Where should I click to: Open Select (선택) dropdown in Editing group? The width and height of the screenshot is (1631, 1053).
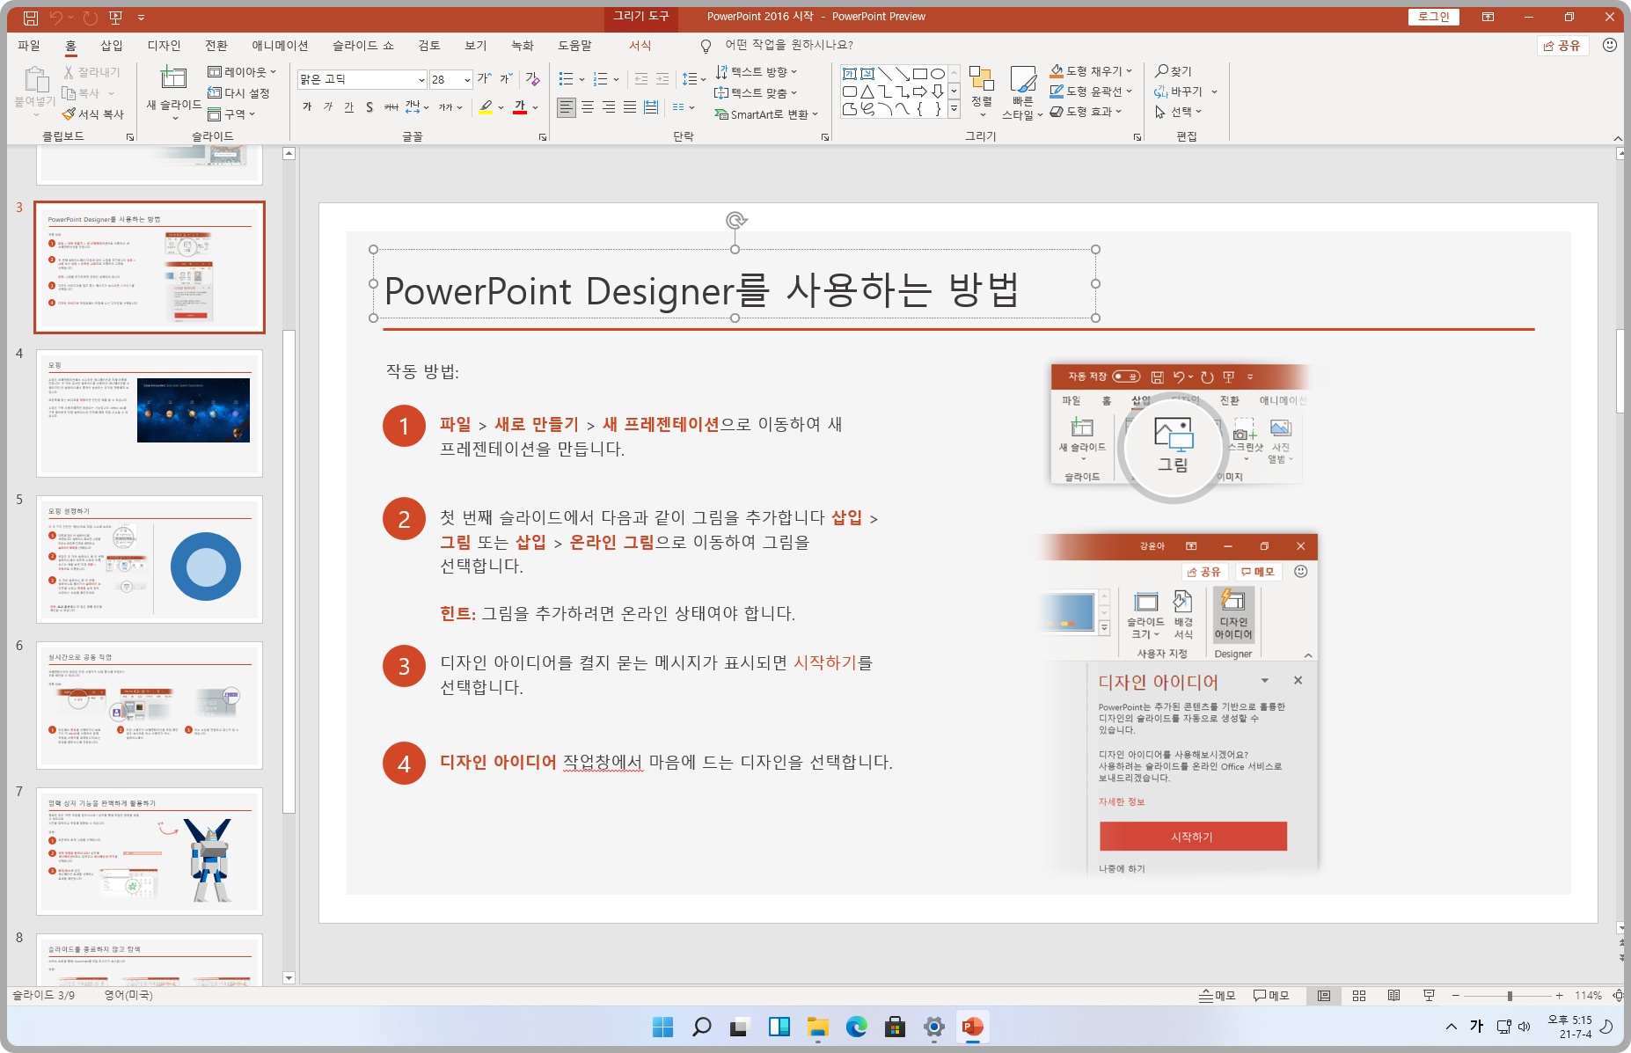(x=1178, y=112)
